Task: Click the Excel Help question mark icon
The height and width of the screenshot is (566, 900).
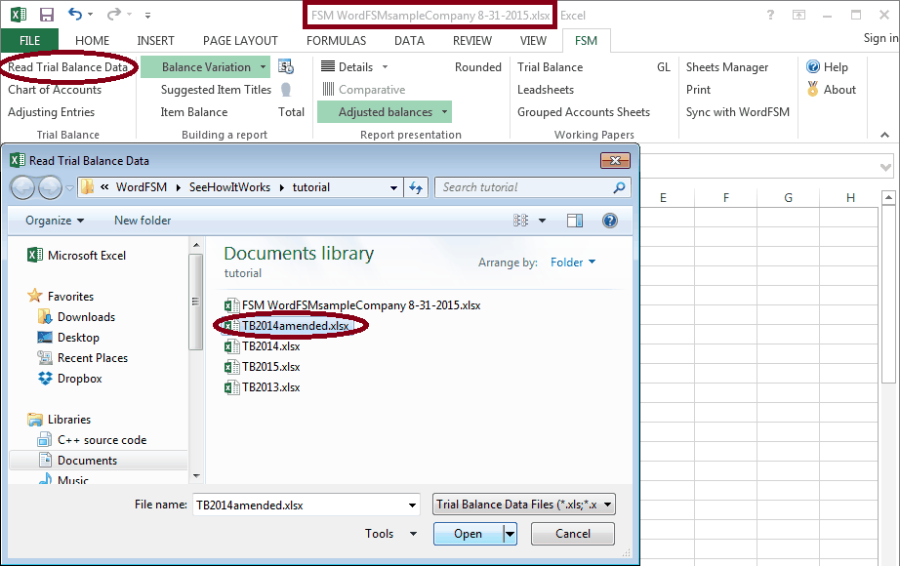Action: pos(770,15)
